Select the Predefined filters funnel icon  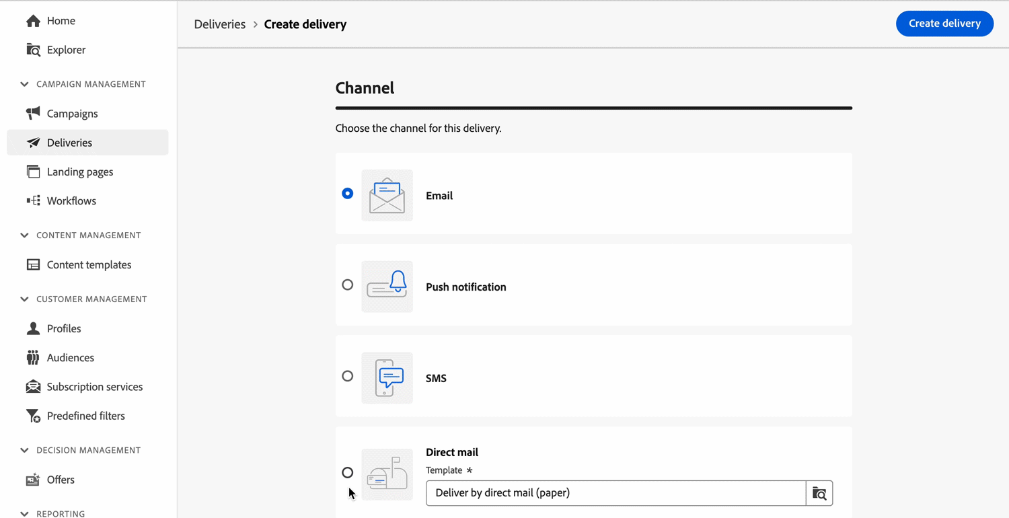[x=33, y=416]
